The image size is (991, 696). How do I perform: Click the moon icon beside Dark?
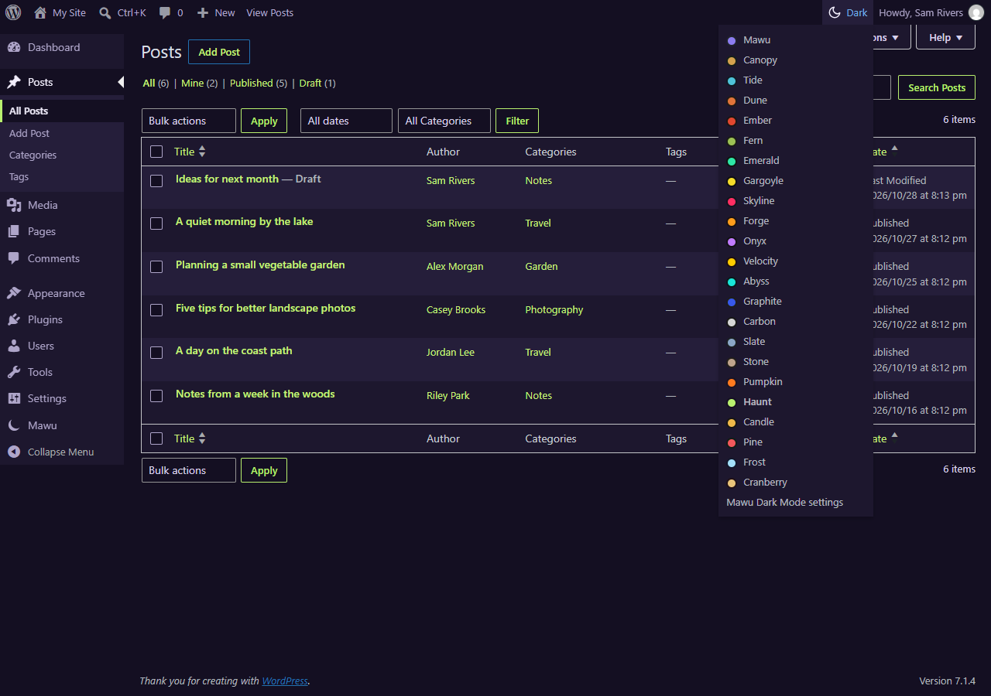[x=835, y=12]
